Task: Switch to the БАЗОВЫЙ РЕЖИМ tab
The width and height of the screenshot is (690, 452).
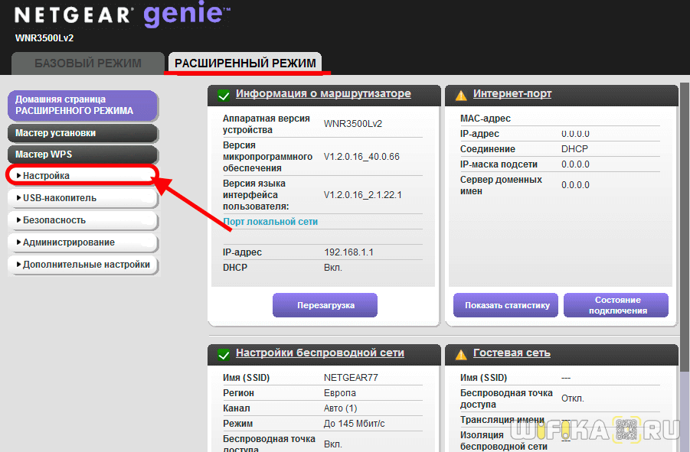Action: coord(88,63)
